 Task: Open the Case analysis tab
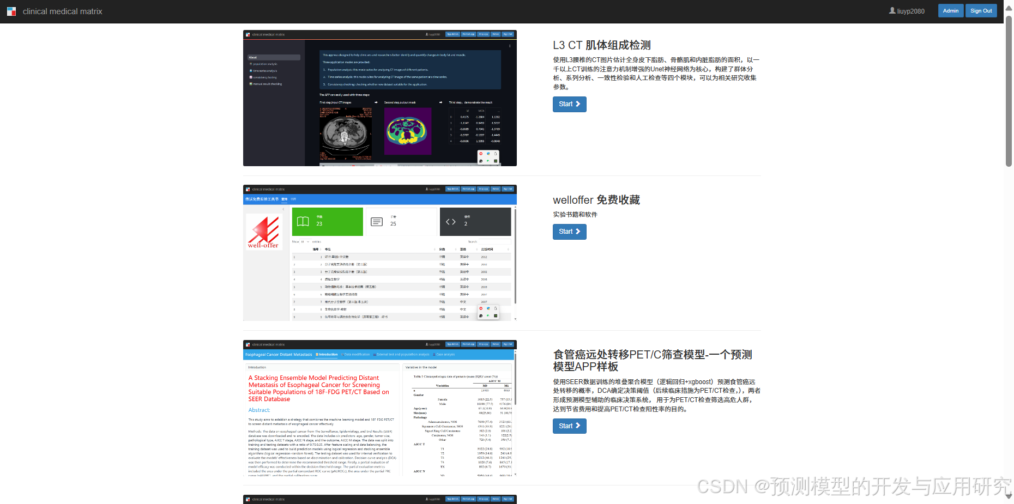pyautogui.click(x=445, y=354)
